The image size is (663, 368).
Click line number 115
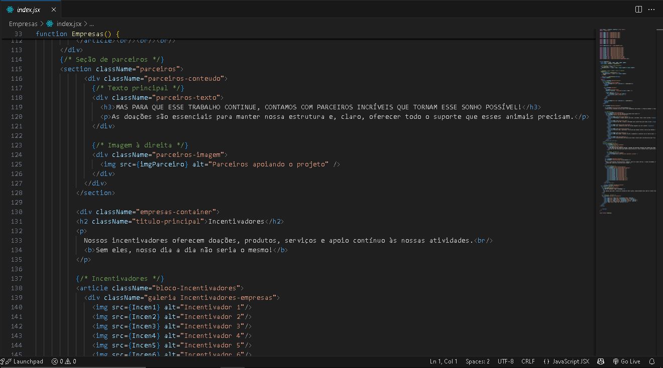16,69
